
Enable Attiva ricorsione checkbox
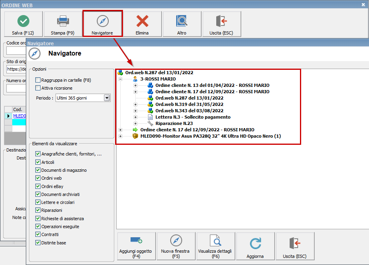pyautogui.click(x=38, y=88)
